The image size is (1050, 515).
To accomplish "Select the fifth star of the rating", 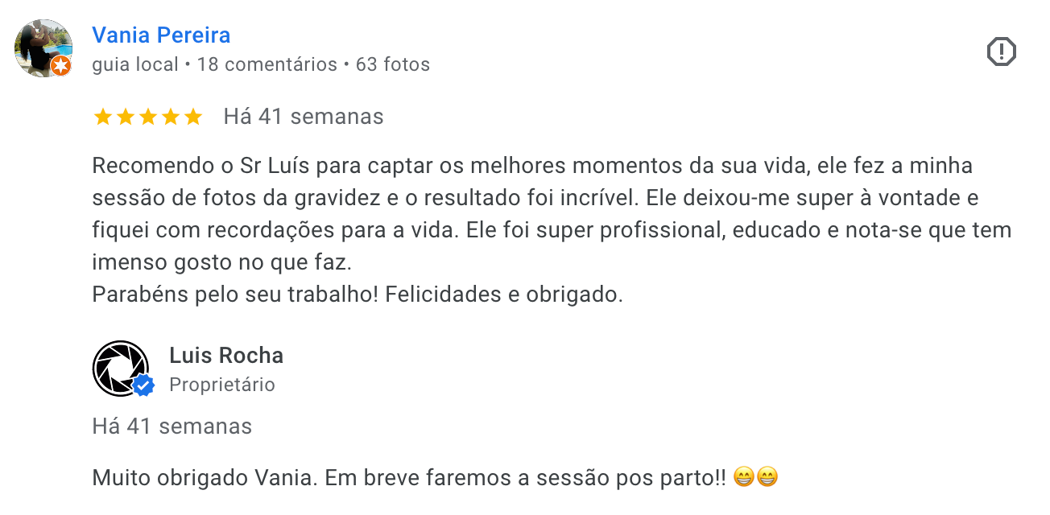I will [193, 116].
